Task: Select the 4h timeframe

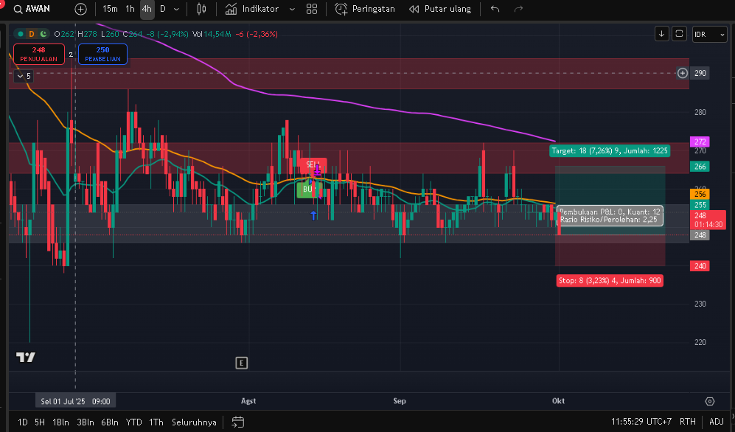Action: (147, 9)
